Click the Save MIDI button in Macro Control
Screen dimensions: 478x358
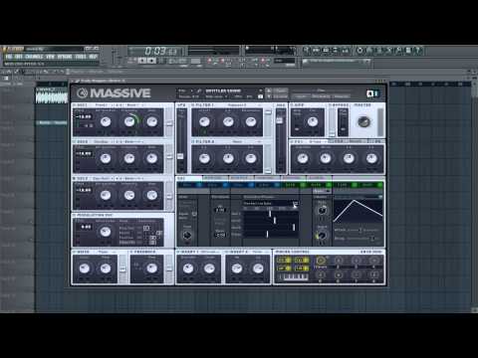pos(371,252)
